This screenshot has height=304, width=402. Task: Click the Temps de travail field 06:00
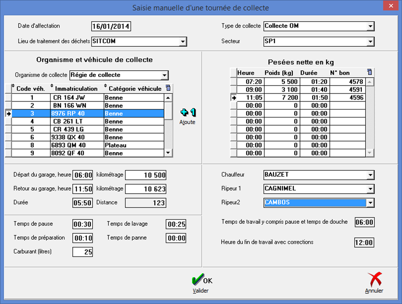click(x=364, y=222)
